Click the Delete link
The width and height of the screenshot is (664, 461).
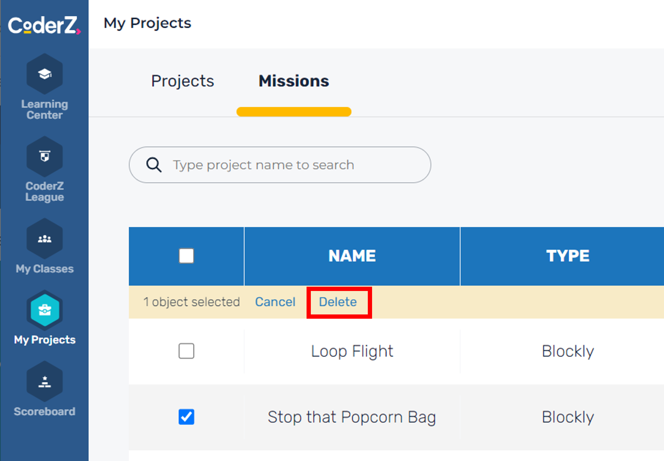click(338, 302)
